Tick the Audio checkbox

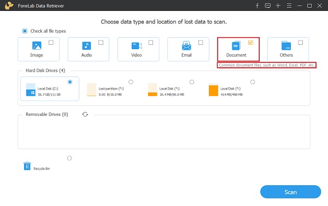point(101,43)
